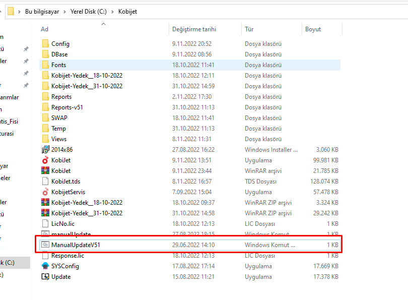This screenshot has width=408, height=300.
Task: Navigate to Yerel Disk (C:) breadcrumb
Action: [x=89, y=12]
